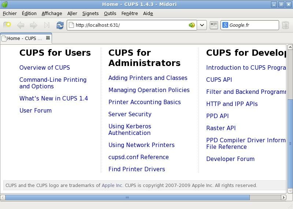Click the vertical scrollbar thumb
Image resolution: width=293 pixels, height=209 pixels.
click(x=290, y=143)
